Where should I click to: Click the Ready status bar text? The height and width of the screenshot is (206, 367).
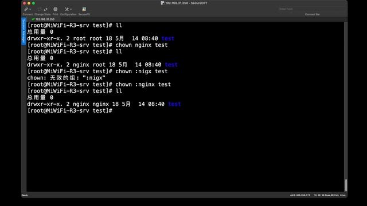(25, 195)
